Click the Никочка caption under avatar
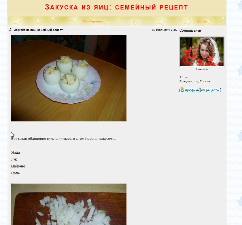Screen dimensions: 242x225 tap(202, 69)
